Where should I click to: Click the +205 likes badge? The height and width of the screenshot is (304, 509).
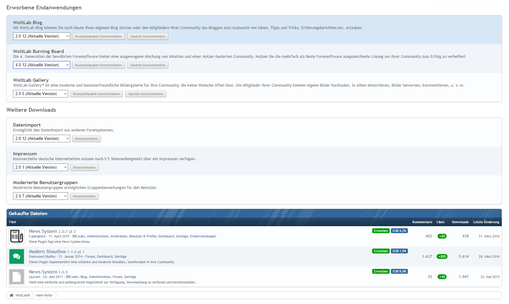(x=442, y=256)
